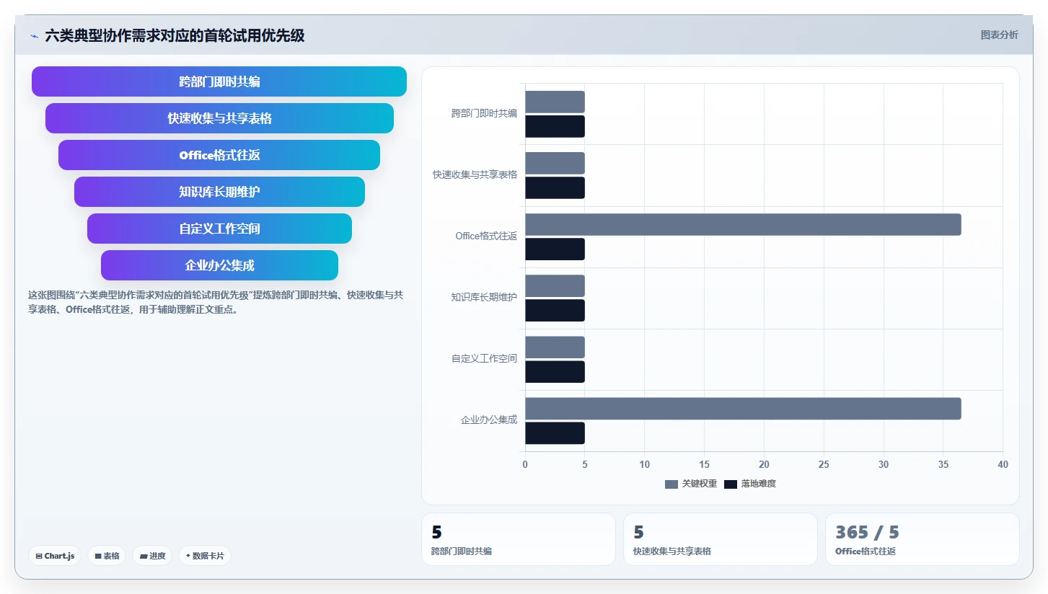Click the 表格 tag icon
1048x594 pixels.
point(98,556)
